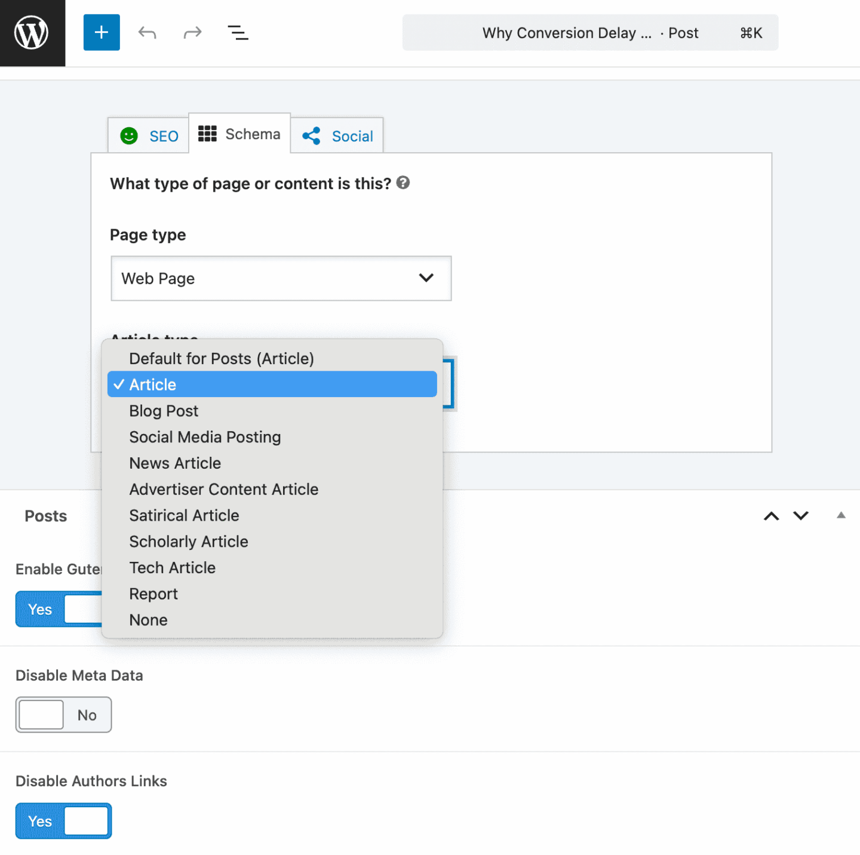Click Disable Meta Data label
The height and width of the screenshot is (855, 860).
tap(79, 675)
